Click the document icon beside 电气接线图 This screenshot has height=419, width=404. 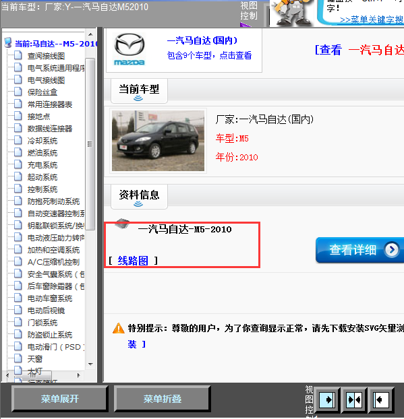[x=18, y=79]
